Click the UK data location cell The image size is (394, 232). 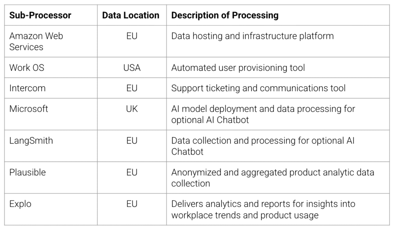132,109
